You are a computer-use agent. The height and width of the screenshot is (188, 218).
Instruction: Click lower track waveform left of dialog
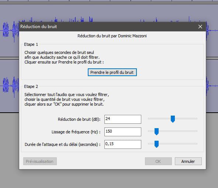coord(10,86)
